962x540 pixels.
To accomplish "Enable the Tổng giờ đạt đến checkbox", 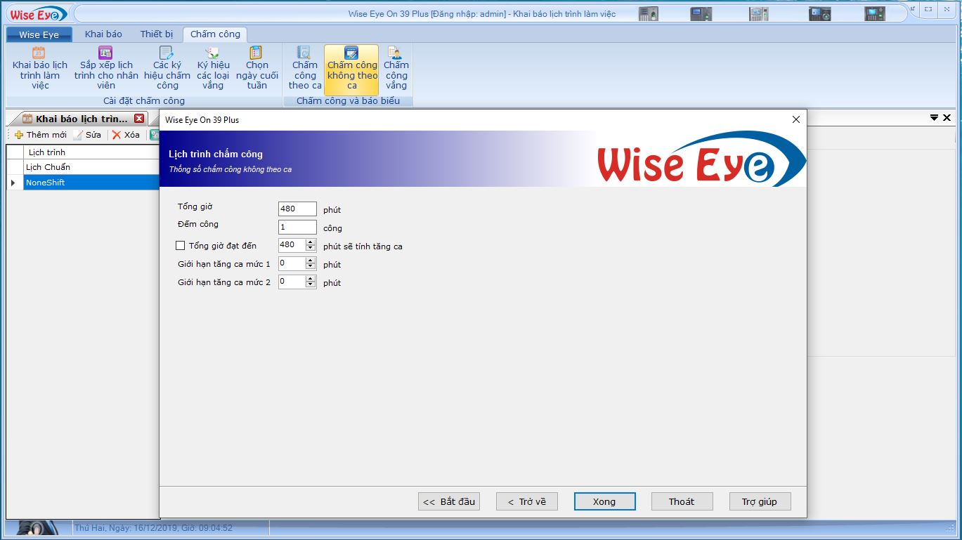I will 181,246.
